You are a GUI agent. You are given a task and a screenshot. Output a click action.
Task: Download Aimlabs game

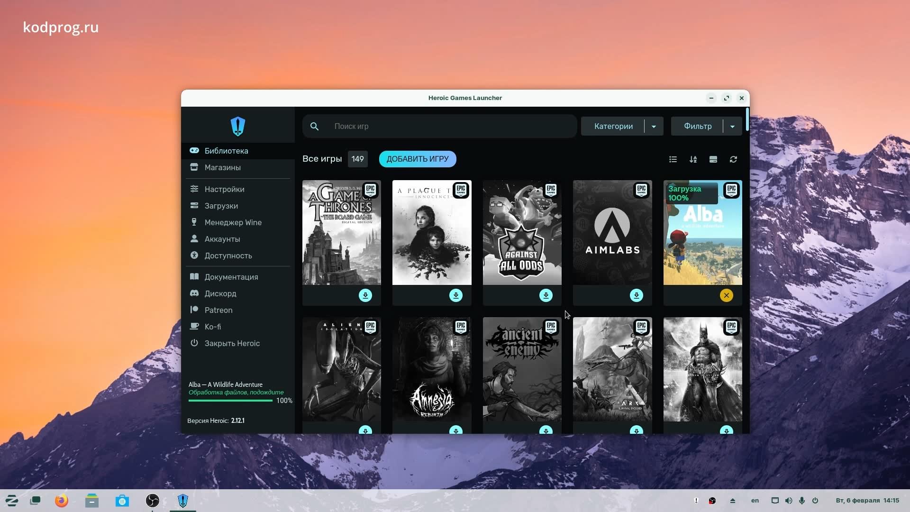point(637,295)
